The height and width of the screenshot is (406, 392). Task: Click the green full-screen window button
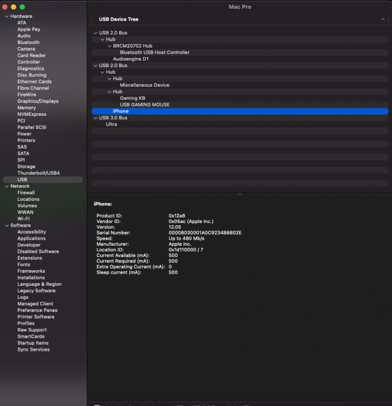[22, 7]
